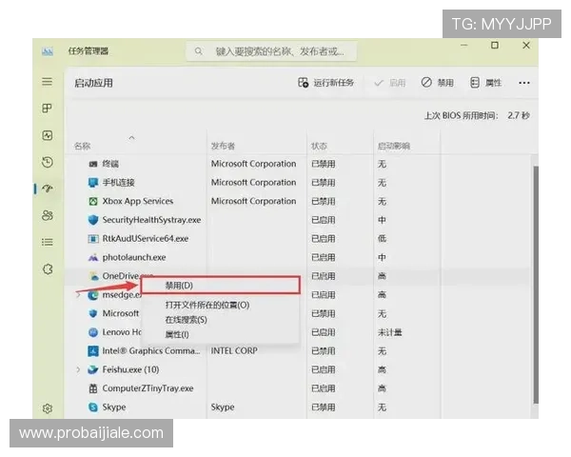Image resolution: width=571 pixels, height=457 pixels.
Task: Open the hamburger navigation menu
Action: click(x=47, y=82)
